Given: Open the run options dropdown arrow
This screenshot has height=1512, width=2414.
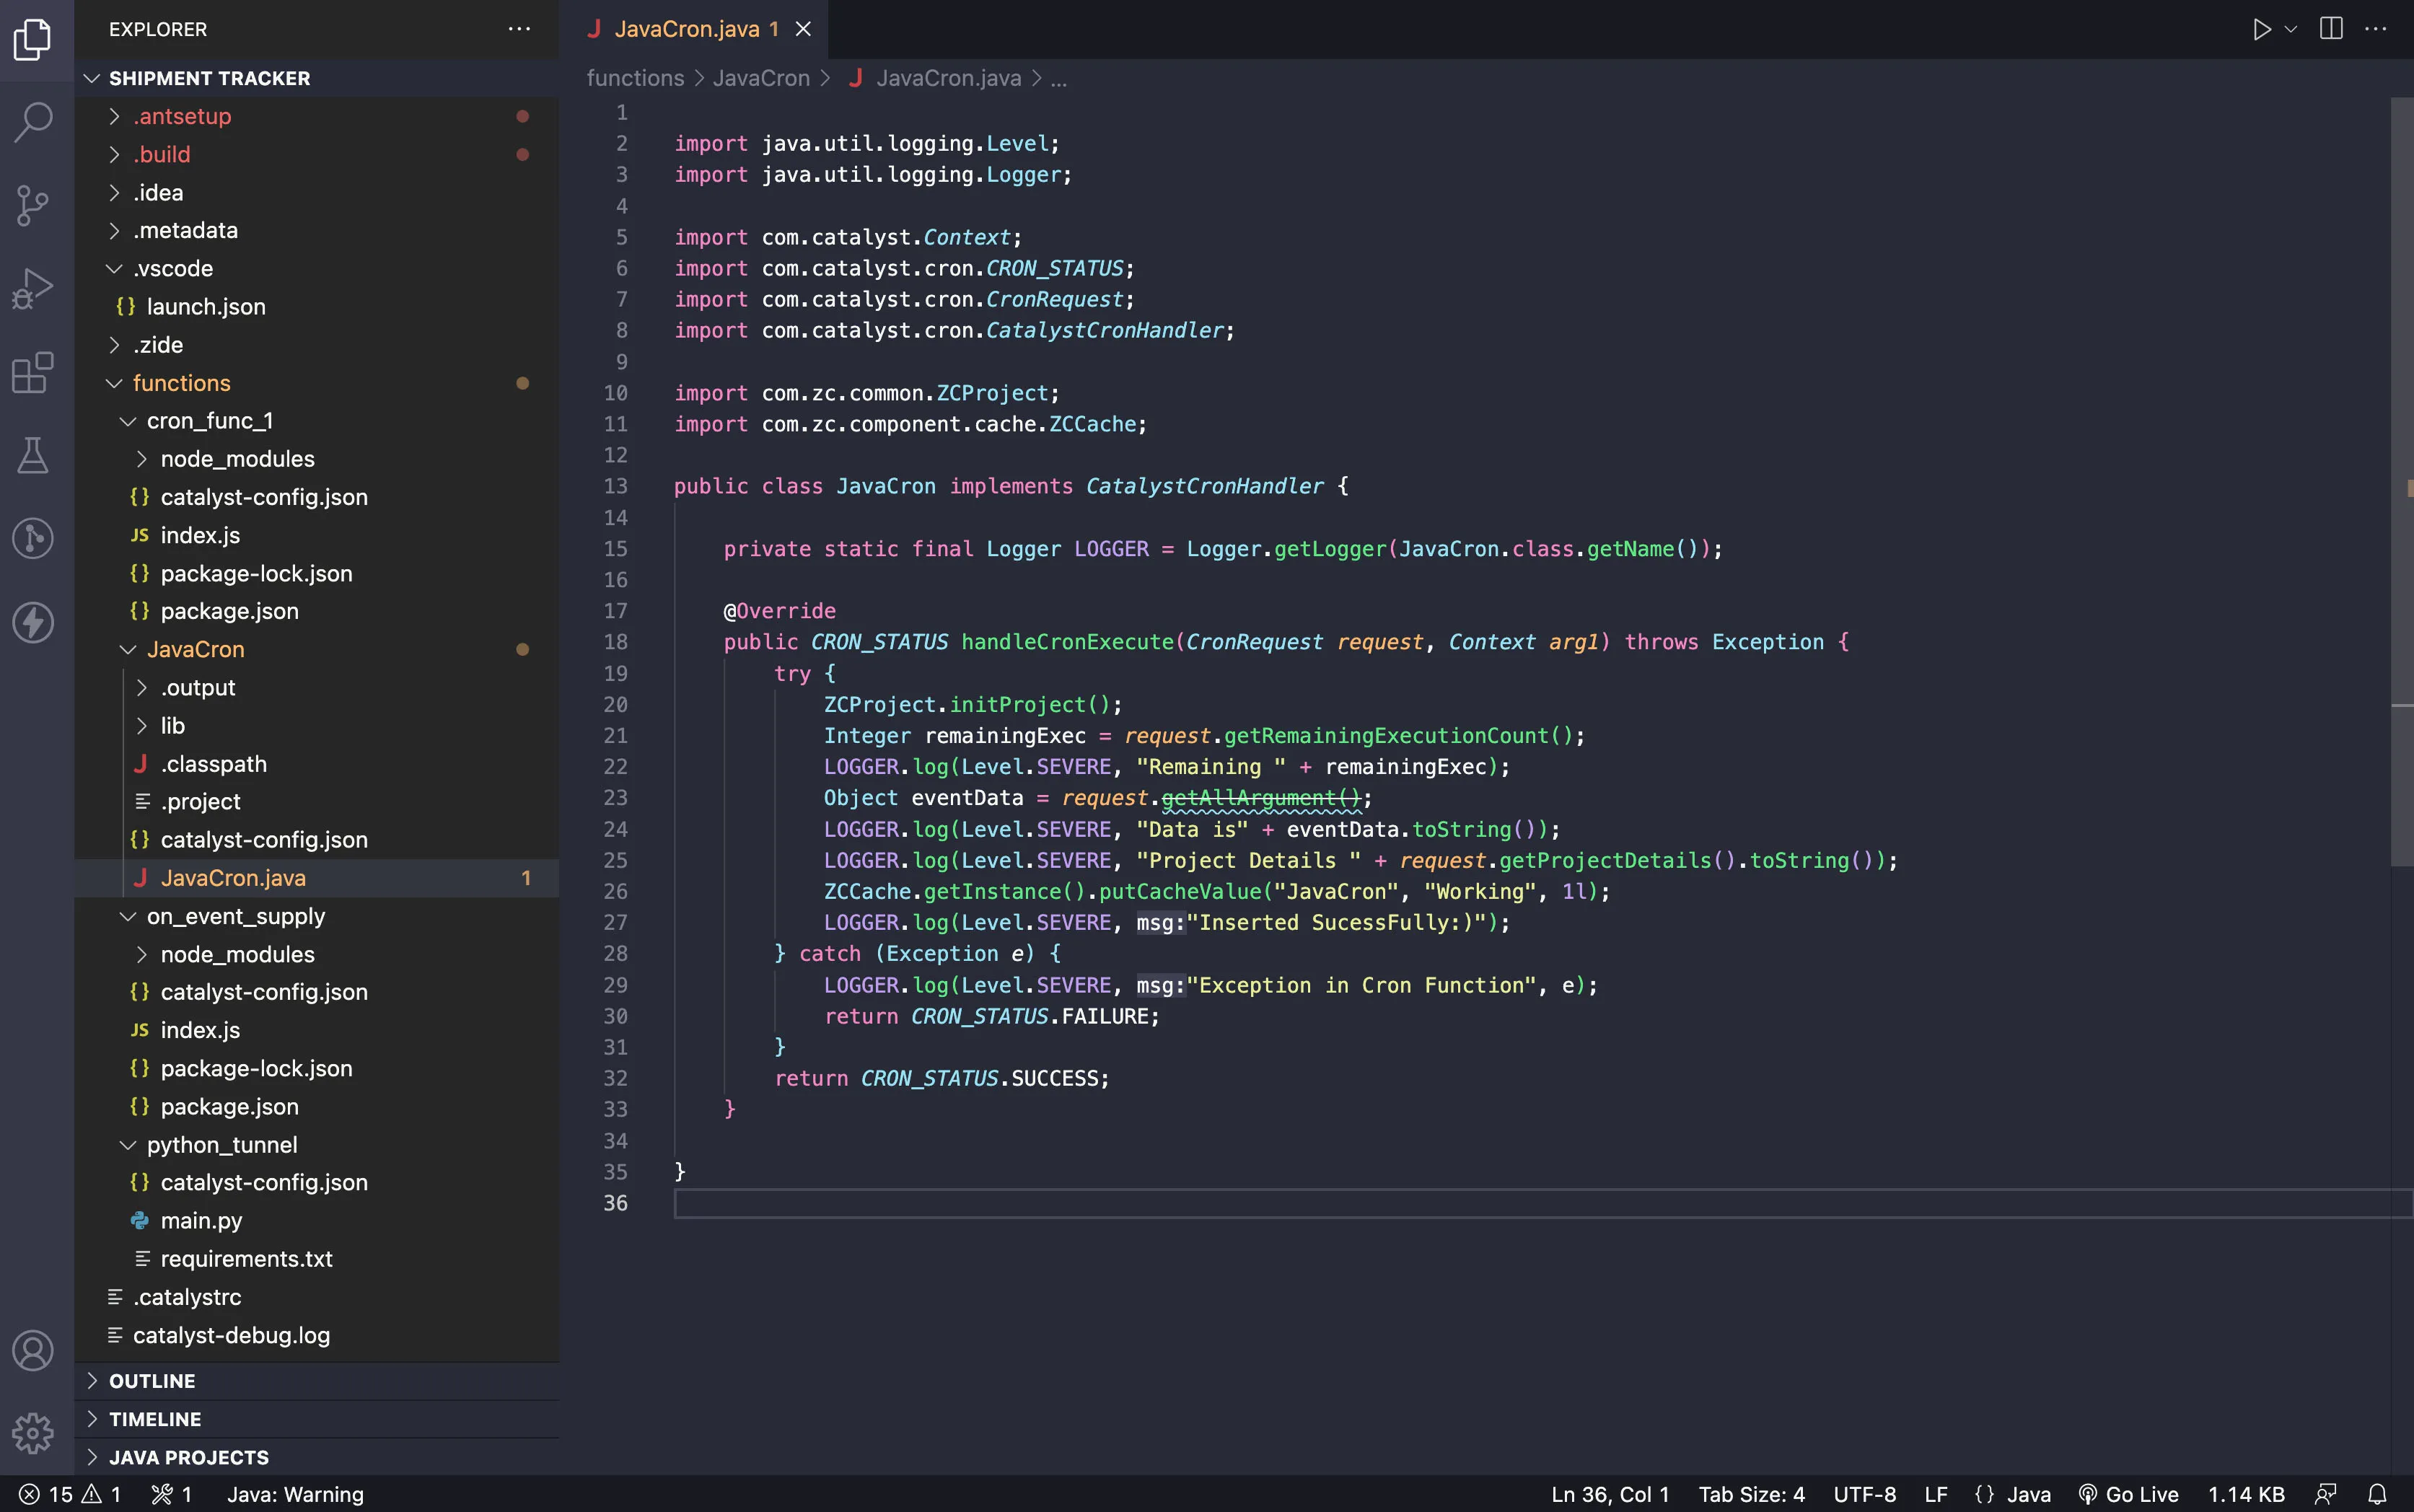Looking at the screenshot, I should [2291, 29].
